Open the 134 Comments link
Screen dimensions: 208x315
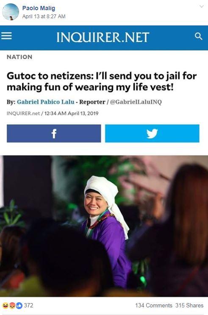(x=154, y=305)
